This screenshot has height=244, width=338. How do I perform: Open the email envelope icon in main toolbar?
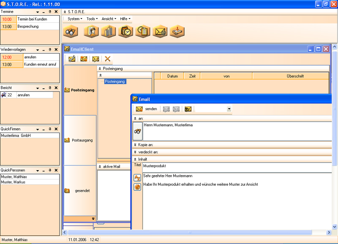pos(160,31)
